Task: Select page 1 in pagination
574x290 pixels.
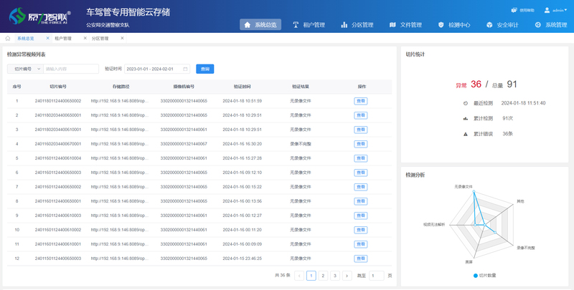Action: [311, 276]
